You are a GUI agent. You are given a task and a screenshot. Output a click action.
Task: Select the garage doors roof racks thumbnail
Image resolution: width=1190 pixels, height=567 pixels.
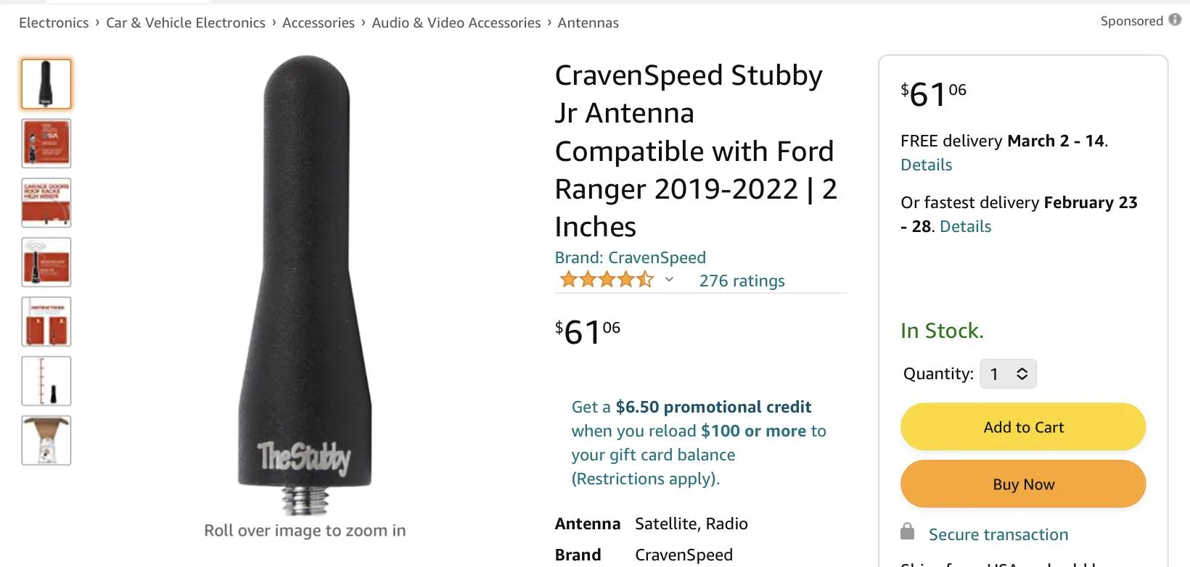(46, 203)
